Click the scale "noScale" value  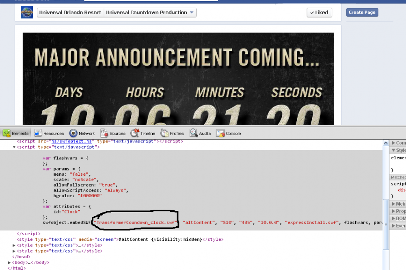84,179
